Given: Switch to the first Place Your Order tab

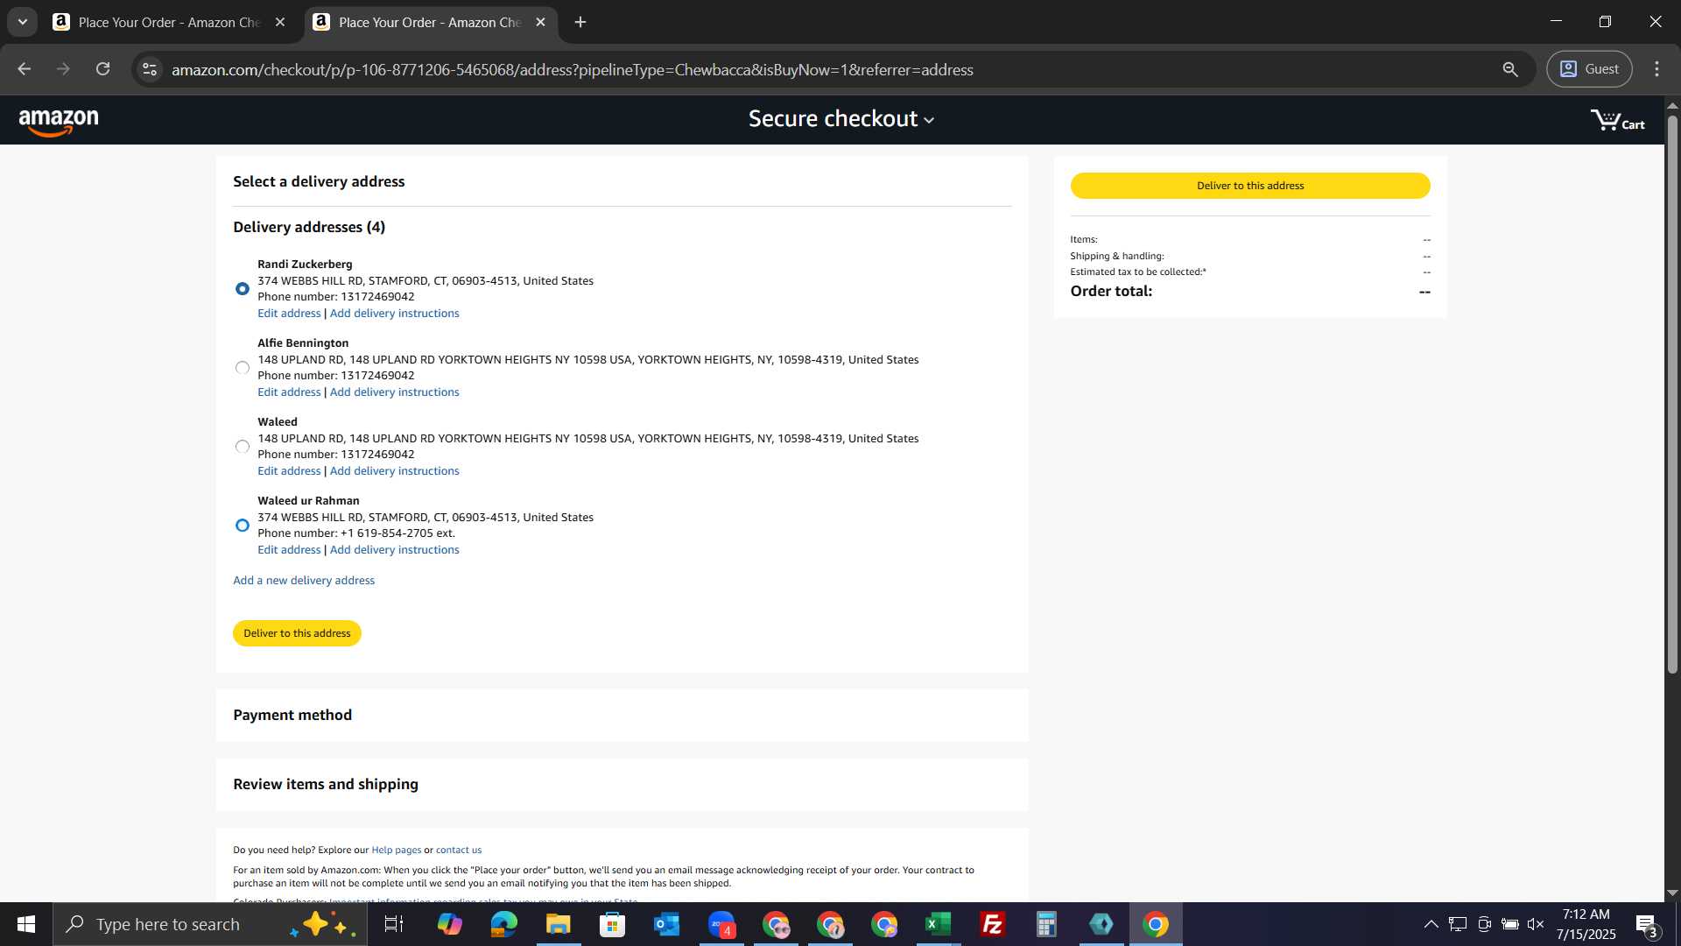Looking at the screenshot, I should [x=168, y=23].
